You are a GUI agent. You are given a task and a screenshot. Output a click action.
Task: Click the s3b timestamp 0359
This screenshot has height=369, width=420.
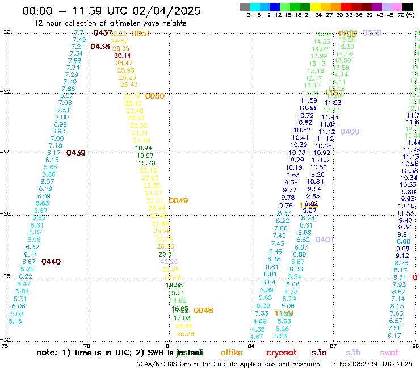pyautogui.click(x=372, y=33)
